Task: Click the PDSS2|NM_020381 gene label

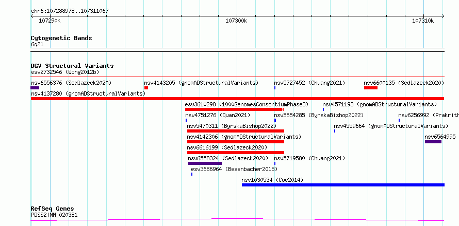Action: tap(54, 215)
